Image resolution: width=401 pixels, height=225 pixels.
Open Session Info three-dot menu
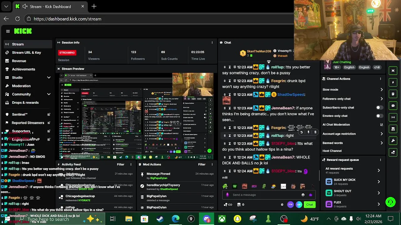click(212, 42)
